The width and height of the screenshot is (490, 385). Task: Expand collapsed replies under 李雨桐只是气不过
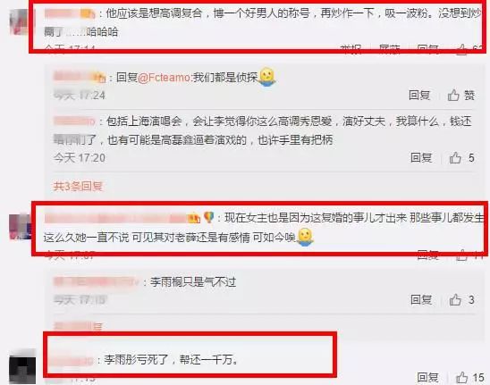78,327
